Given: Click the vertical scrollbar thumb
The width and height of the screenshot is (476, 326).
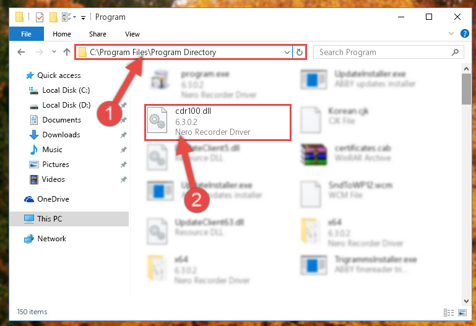Looking at the screenshot, I should [466, 89].
